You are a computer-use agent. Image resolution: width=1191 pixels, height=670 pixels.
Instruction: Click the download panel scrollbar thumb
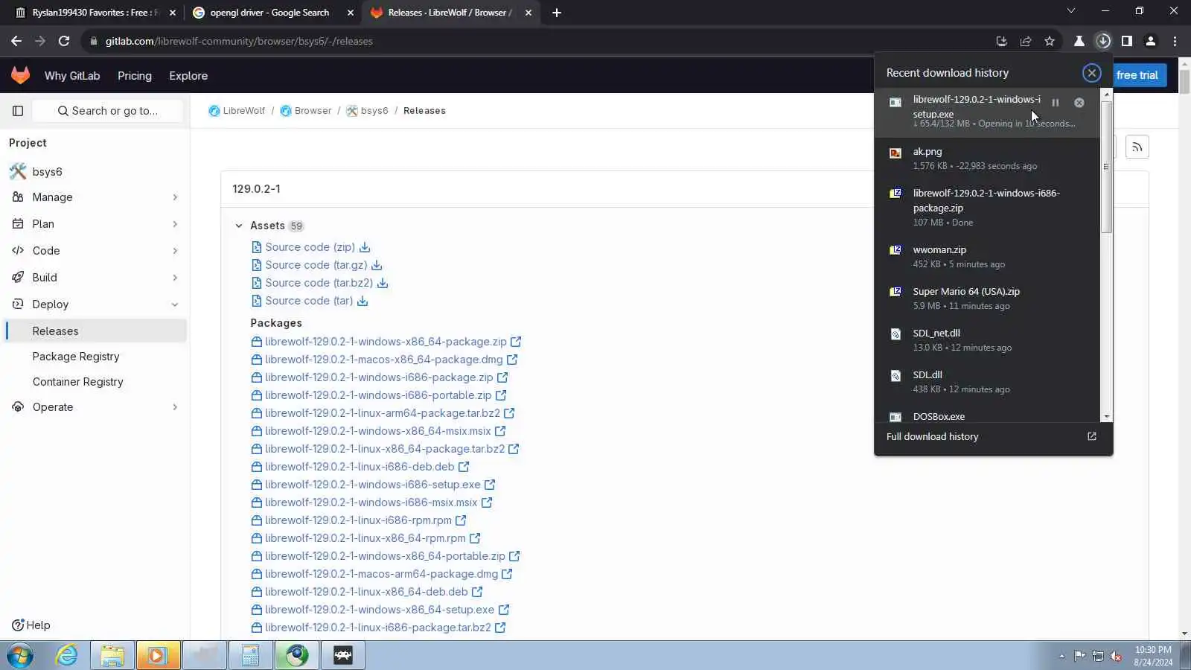[x=1106, y=167]
